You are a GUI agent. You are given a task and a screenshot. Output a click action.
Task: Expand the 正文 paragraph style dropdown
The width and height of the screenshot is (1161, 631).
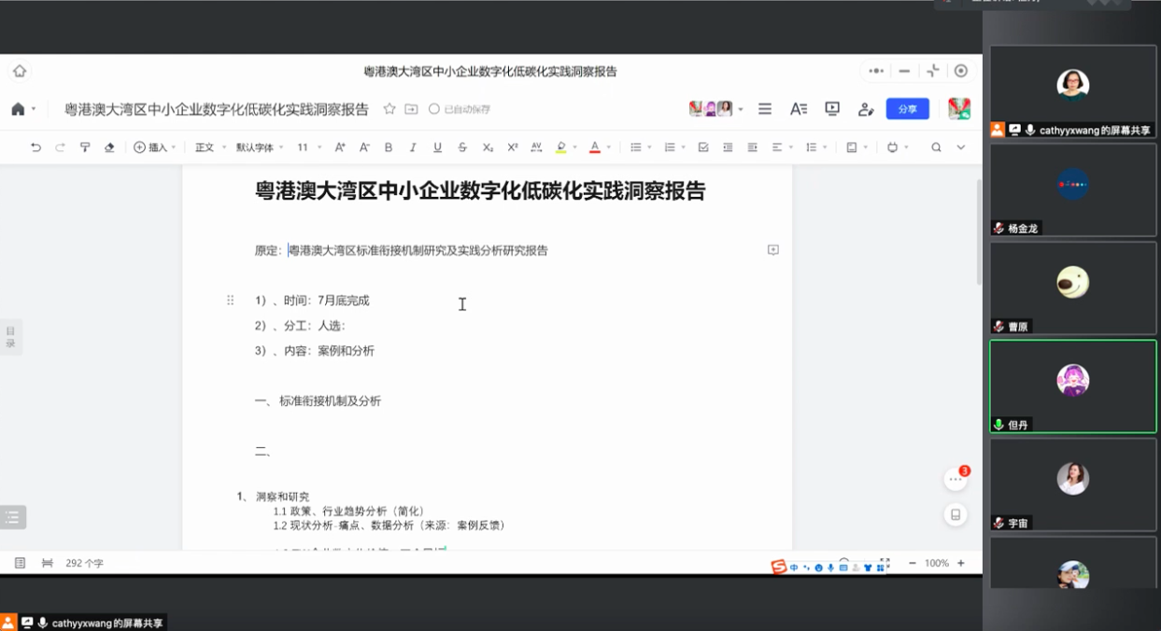210,147
